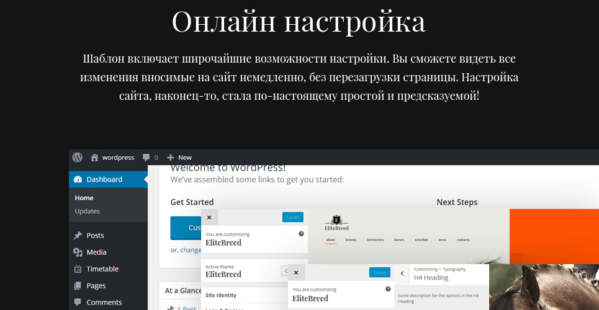Image resolution: width=599 pixels, height=310 pixels.
Task: Select the 'horses' nav item in preview
Action: pyautogui.click(x=399, y=240)
